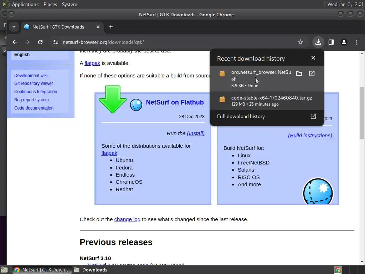Open the Code documentation link
Image resolution: width=365 pixels, height=274 pixels.
click(34, 108)
